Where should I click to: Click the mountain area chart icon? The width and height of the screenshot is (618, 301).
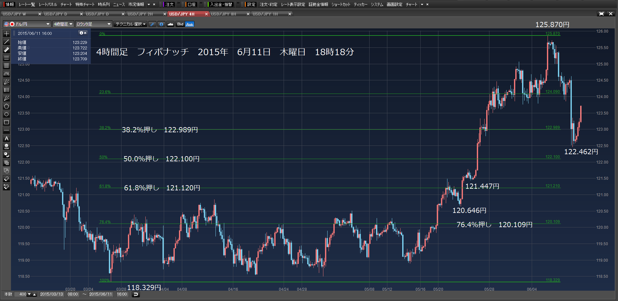[x=171, y=24]
